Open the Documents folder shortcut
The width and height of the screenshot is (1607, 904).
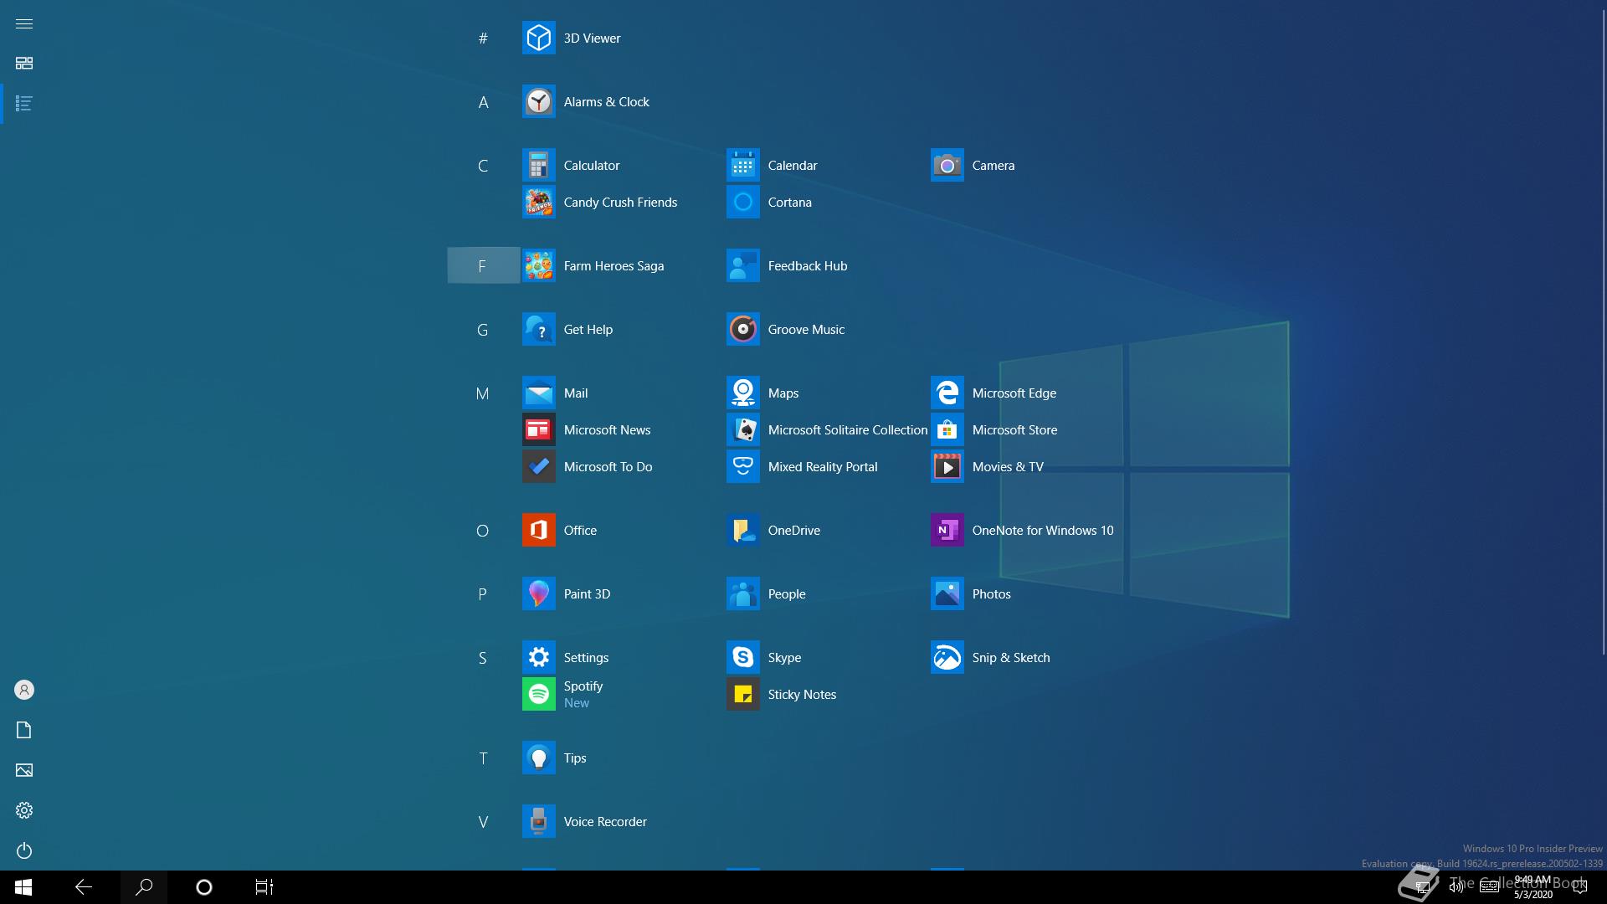[24, 730]
